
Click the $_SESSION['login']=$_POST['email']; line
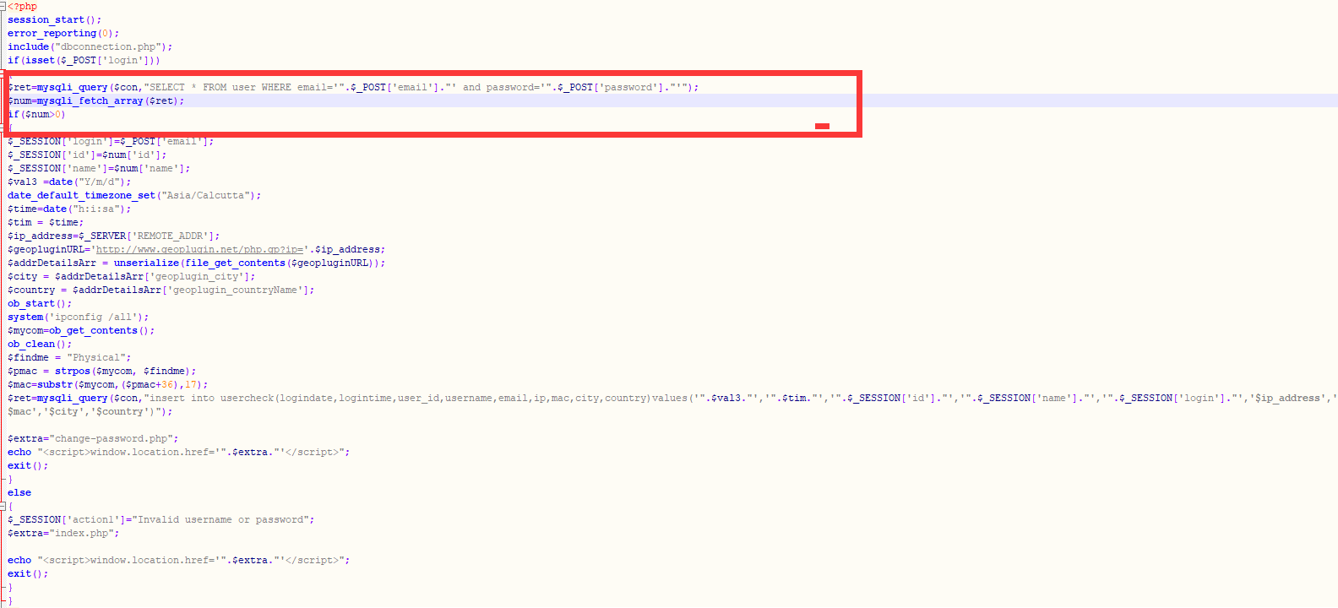[111, 142]
